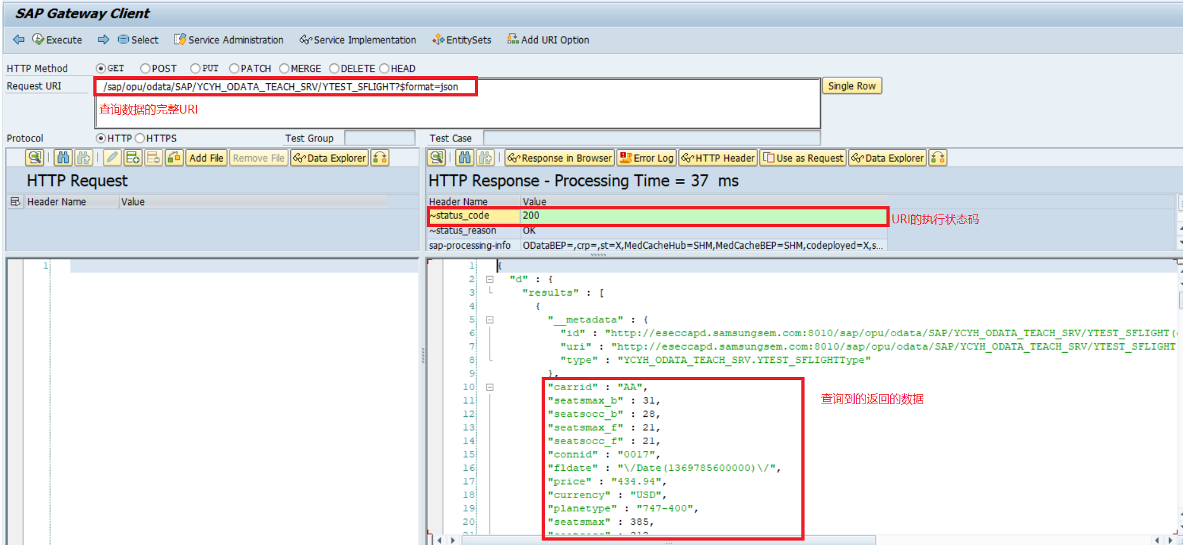Open Service Administration
1183x545 pixels.
[x=229, y=39]
